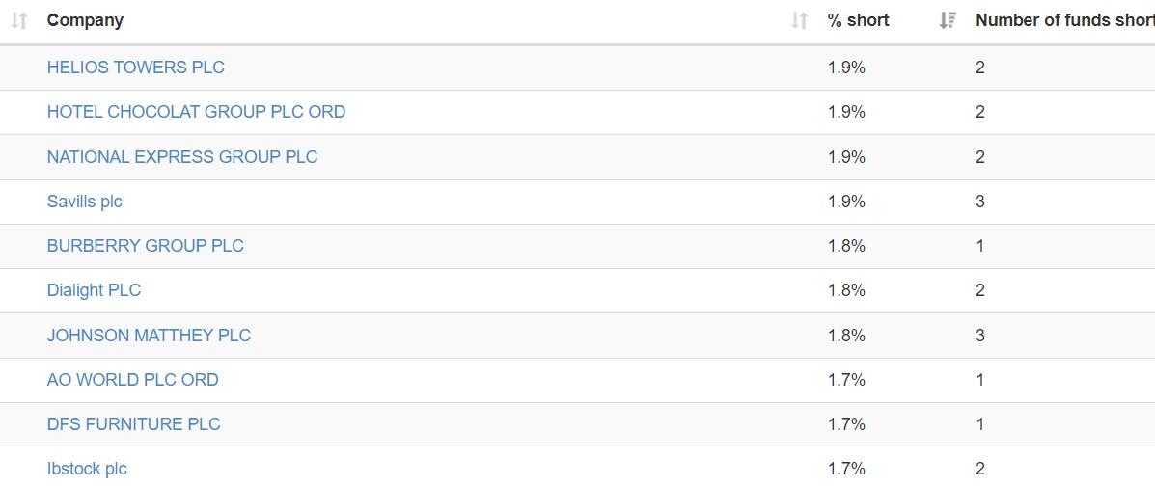The height and width of the screenshot is (488, 1155).
Task: Open NATIONAL EXPRESS GROUP PLC link
Action: tap(182, 157)
